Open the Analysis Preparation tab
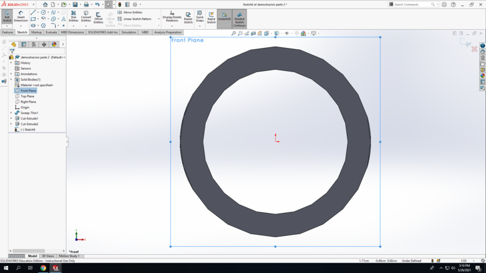Viewport: 486px width, 273px height. coord(168,32)
